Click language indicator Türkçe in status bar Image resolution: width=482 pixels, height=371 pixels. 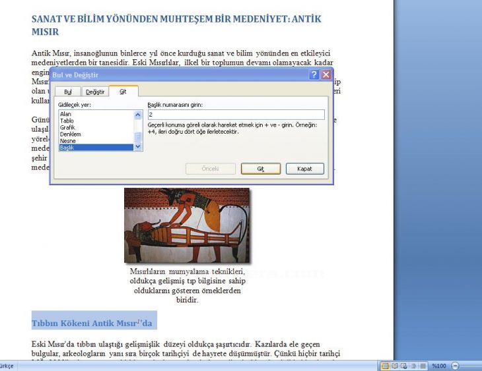(7, 366)
